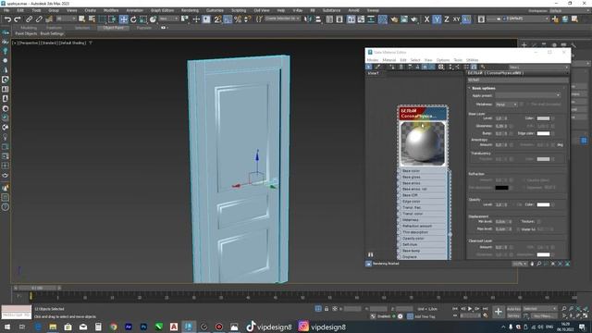
Task: Open the Render Setup teapot icon
Action: point(394,19)
